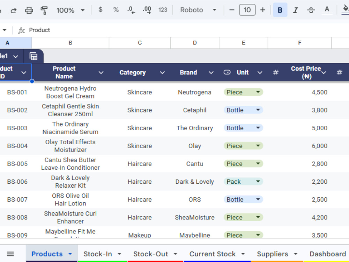Switch to the Dashboard sheet tab
349x262 pixels.
(328, 254)
